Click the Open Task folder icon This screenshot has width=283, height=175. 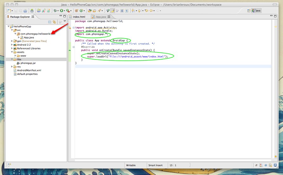click(x=94, y=11)
